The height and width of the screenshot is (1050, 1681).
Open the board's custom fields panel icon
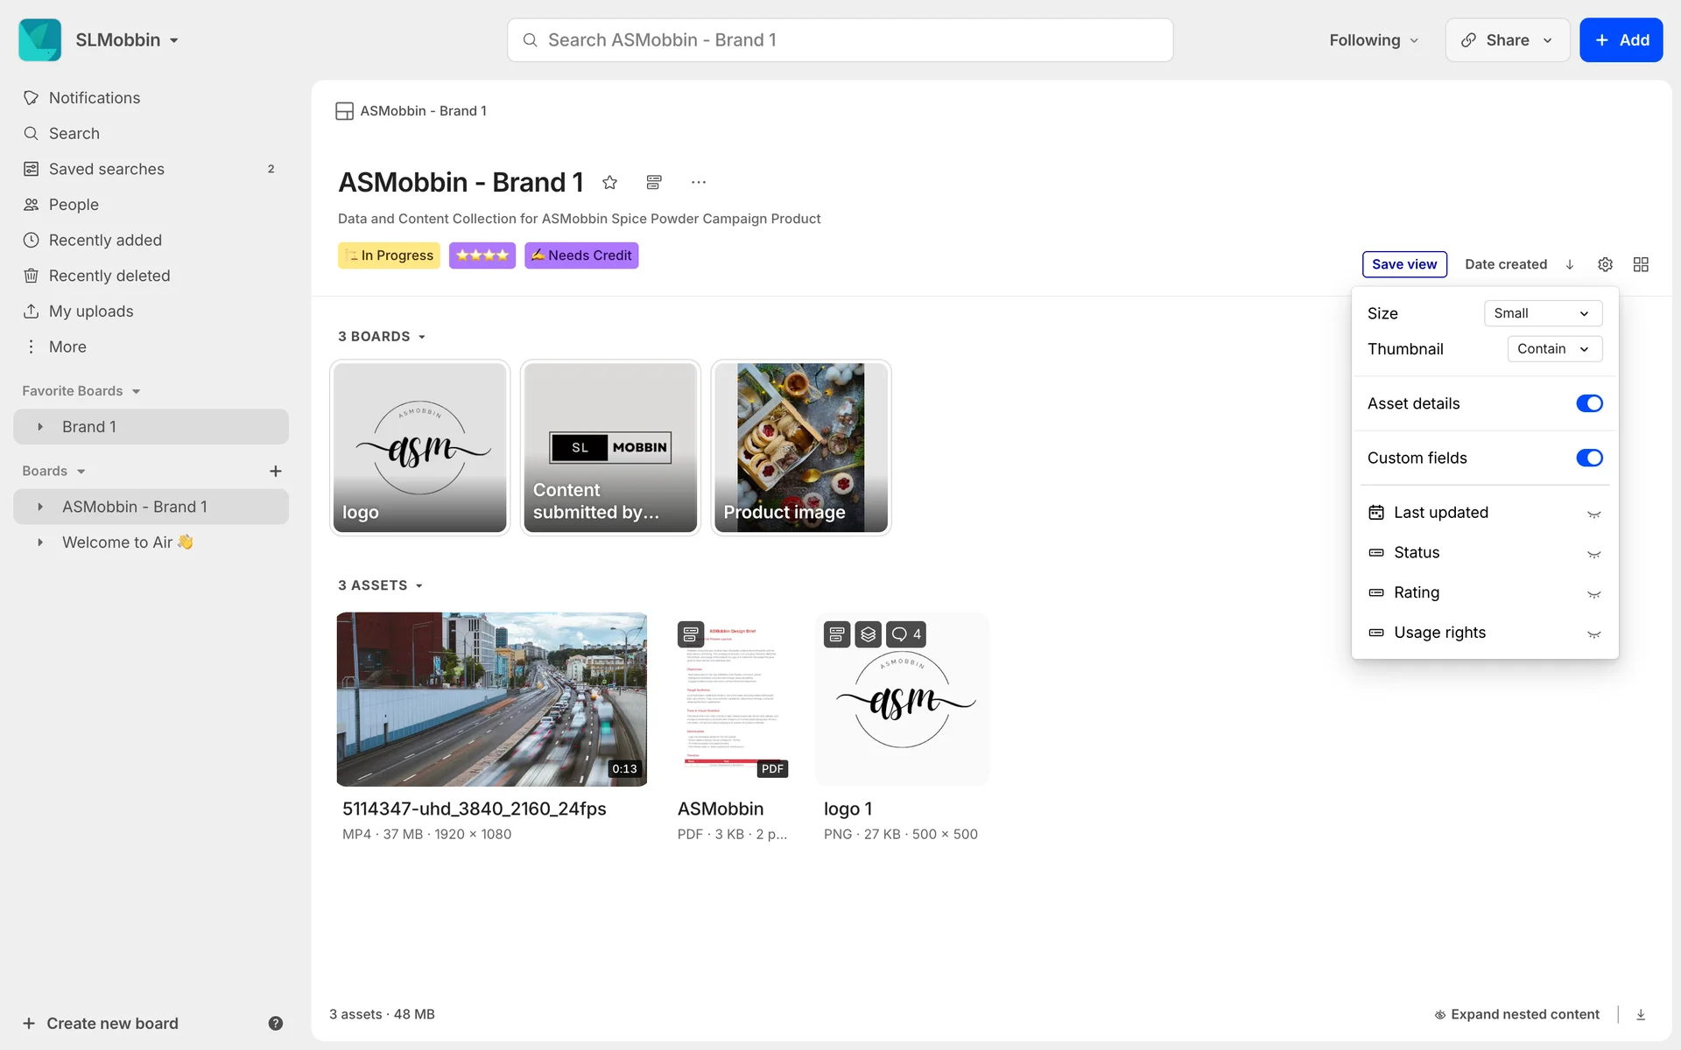coord(654,182)
